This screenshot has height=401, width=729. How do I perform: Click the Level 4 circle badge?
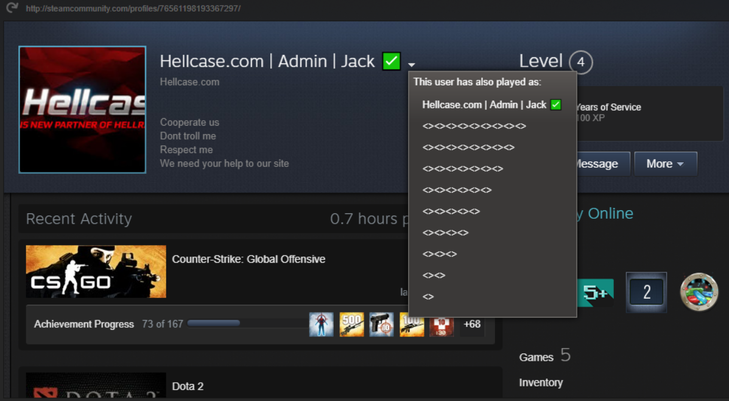[x=580, y=62]
